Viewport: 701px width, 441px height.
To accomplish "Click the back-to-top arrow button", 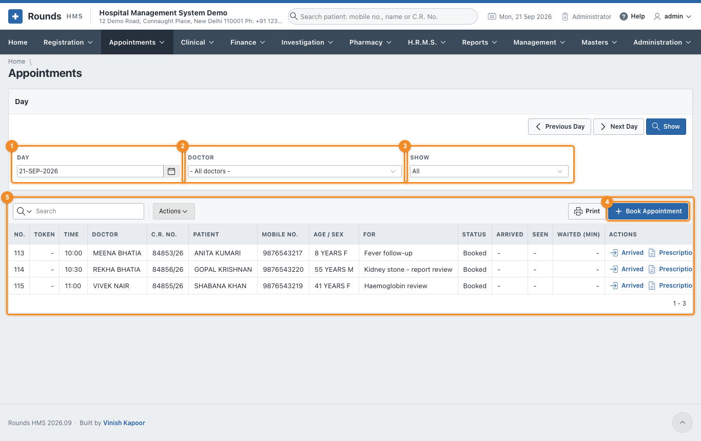I will [x=683, y=423].
